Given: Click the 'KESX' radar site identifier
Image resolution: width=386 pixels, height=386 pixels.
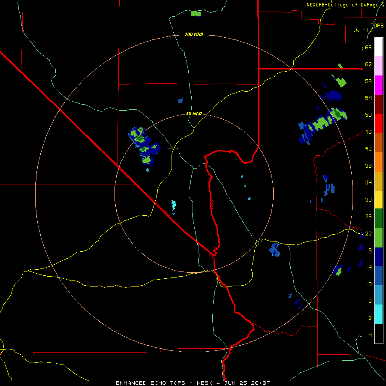Looking at the screenshot, I should [204, 383].
